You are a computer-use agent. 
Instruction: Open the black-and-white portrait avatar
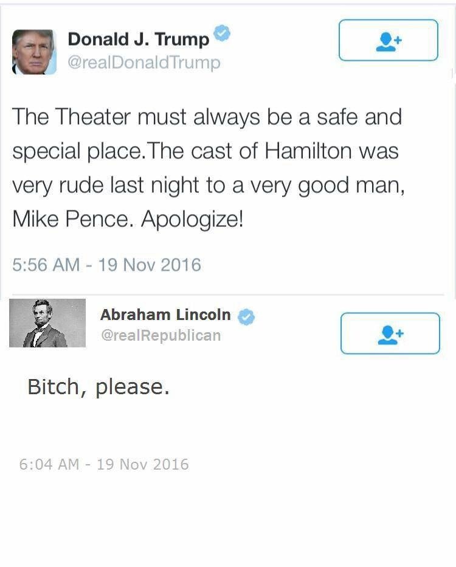tap(47, 323)
